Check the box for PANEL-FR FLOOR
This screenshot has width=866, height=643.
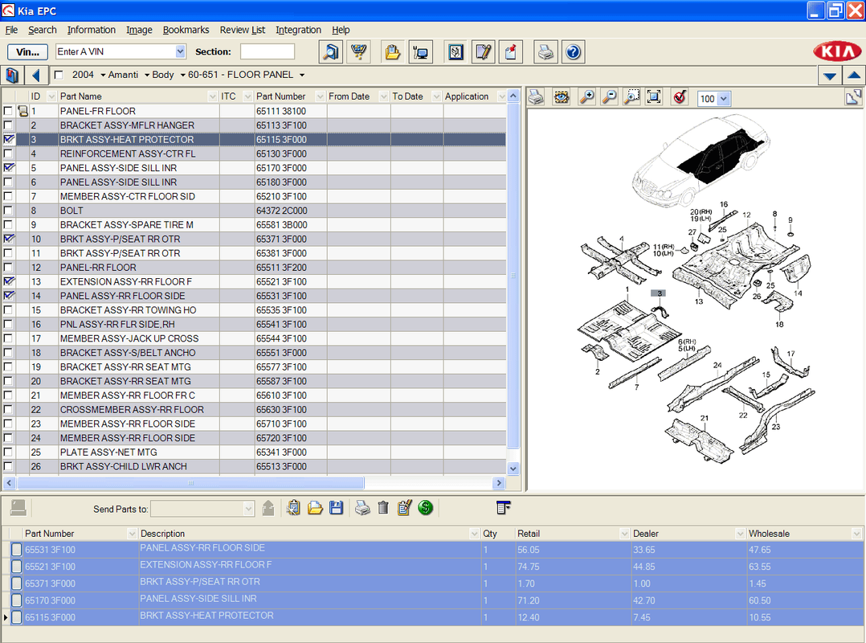click(8, 111)
